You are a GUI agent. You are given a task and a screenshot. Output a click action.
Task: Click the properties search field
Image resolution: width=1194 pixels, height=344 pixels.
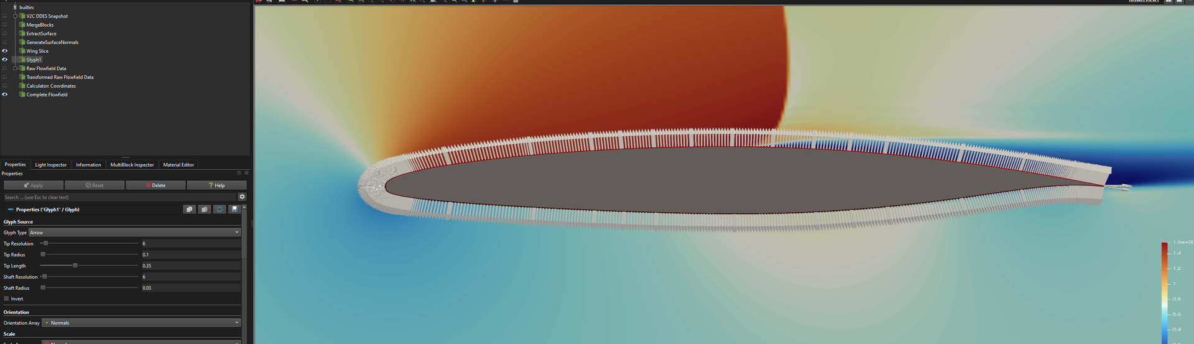coord(118,197)
